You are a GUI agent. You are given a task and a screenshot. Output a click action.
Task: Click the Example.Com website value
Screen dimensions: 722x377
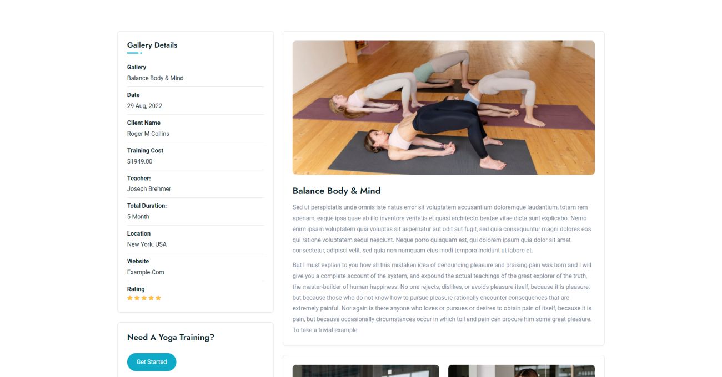coord(146,272)
